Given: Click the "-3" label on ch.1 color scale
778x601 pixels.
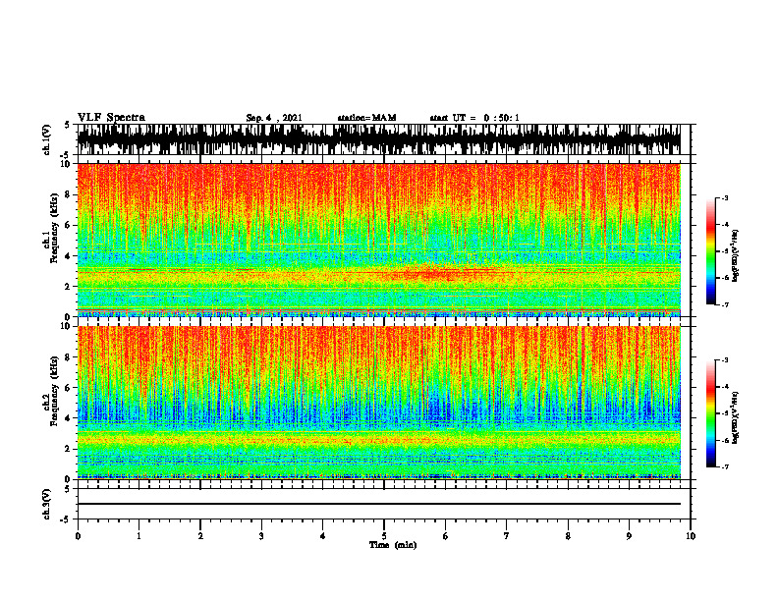Looking at the screenshot, I should (x=725, y=197).
